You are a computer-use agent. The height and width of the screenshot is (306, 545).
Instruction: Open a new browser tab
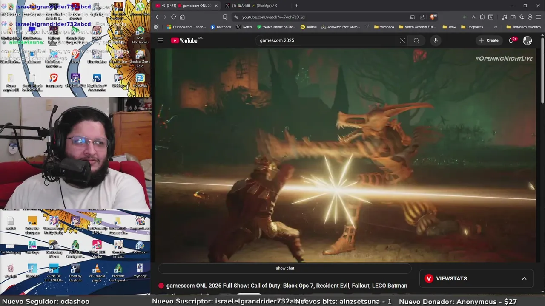pos(296,6)
